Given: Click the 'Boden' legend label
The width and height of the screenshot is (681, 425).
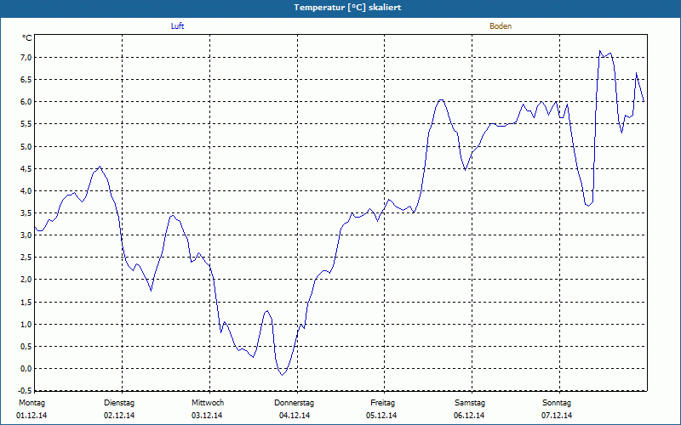Looking at the screenshot, I should click(501, 26).
